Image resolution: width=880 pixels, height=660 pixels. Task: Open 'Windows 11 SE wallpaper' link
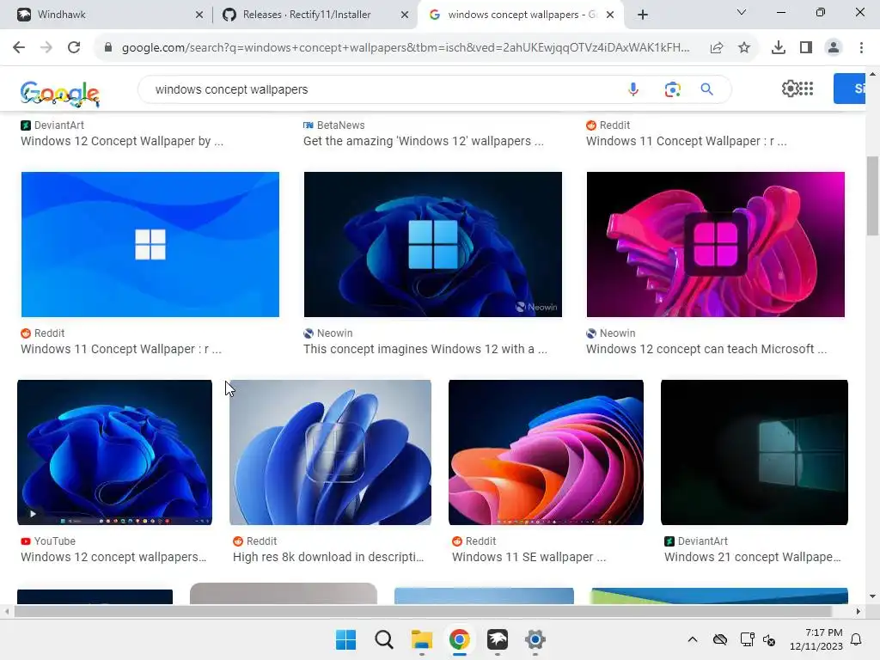529,557
